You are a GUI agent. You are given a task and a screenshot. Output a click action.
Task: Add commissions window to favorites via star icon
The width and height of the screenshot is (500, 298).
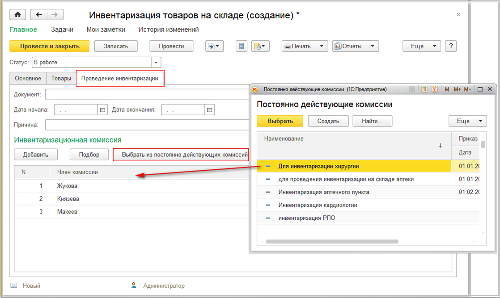pyautogui.click(x=411, y=89)
